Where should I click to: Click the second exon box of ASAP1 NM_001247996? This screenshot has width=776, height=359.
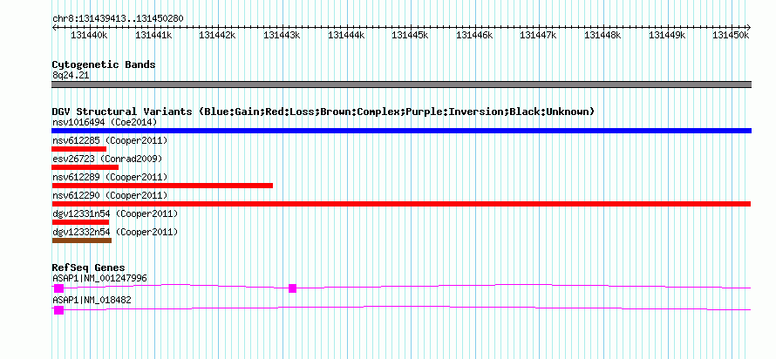tap(292, 288)
